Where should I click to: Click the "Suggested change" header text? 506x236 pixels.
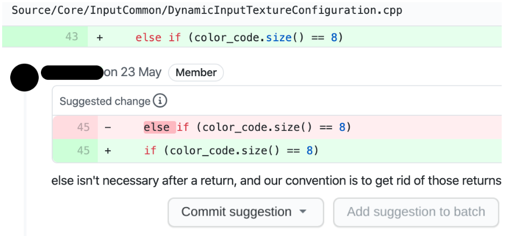(105, 101)
